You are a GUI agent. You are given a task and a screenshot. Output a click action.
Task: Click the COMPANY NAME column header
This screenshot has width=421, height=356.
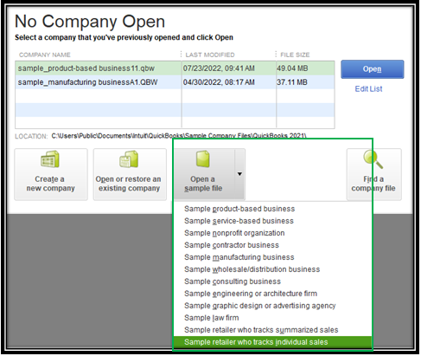(45, 55)
